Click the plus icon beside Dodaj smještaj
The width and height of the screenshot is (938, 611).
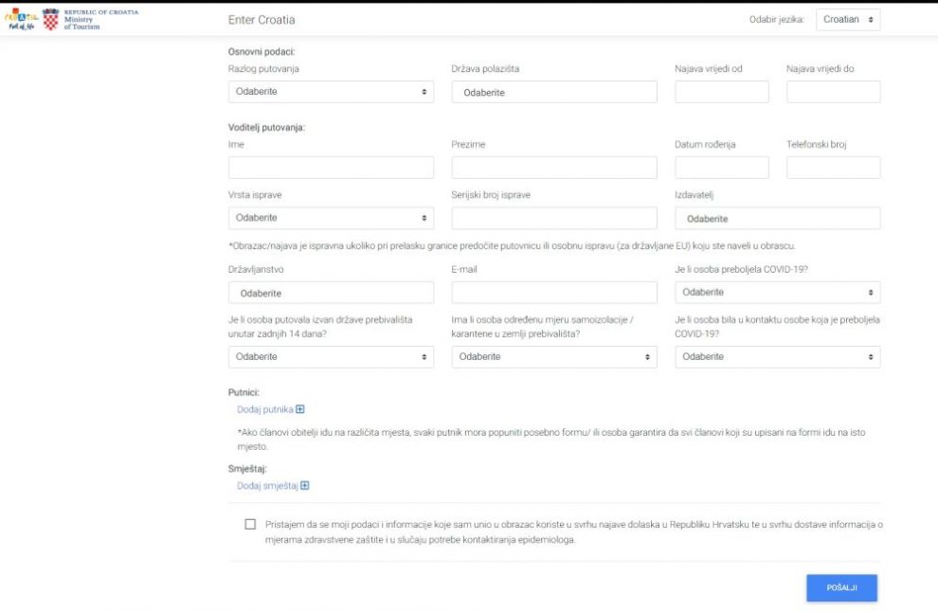[305, 485]
